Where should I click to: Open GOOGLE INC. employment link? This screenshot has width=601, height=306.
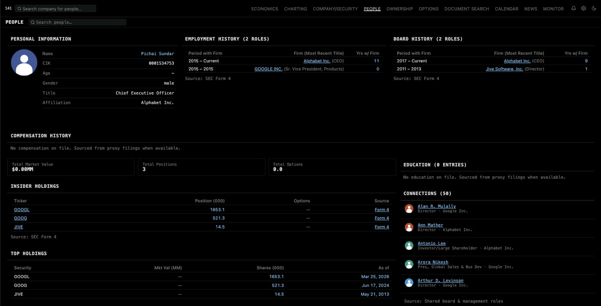coord(268,69)
